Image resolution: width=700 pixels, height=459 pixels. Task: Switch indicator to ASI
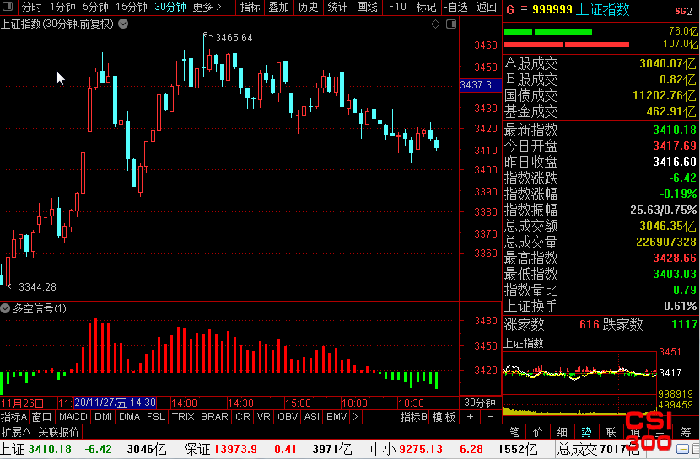pos(311,417)
